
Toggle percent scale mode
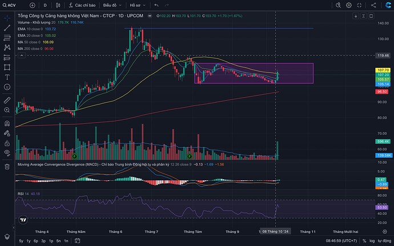(364, 241)
